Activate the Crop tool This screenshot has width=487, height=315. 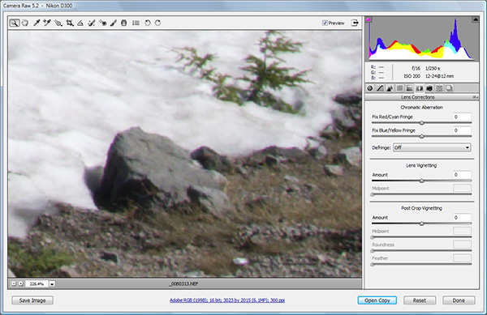(x=70, y=23)
